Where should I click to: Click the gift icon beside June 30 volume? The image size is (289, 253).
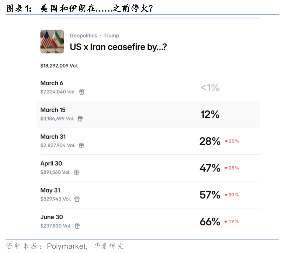pos(77,226)
